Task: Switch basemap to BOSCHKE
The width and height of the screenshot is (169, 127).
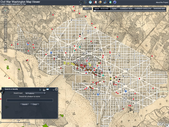Action: point(105,9)
